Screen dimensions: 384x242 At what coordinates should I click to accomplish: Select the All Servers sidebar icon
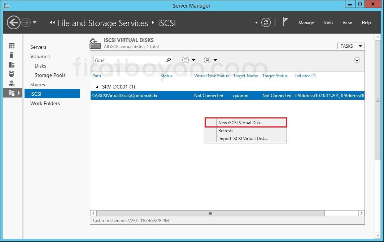[12, 65]
